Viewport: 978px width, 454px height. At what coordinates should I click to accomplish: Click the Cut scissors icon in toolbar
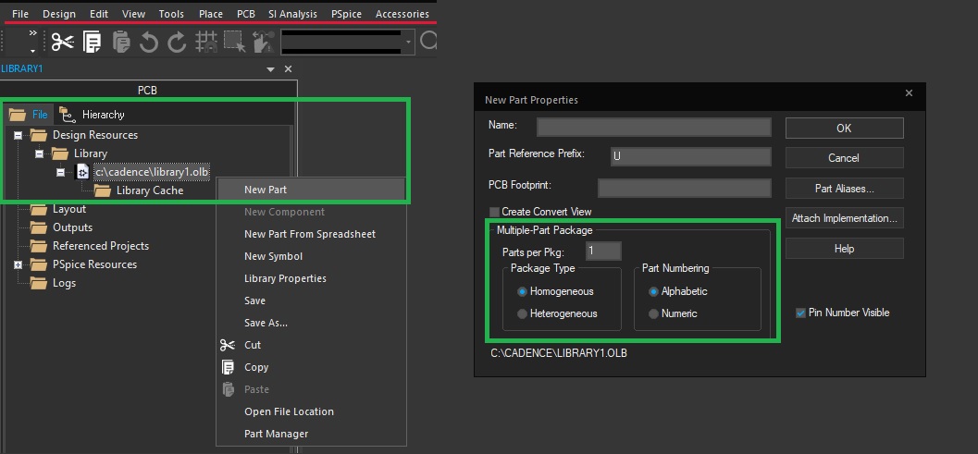coord(62,42)
